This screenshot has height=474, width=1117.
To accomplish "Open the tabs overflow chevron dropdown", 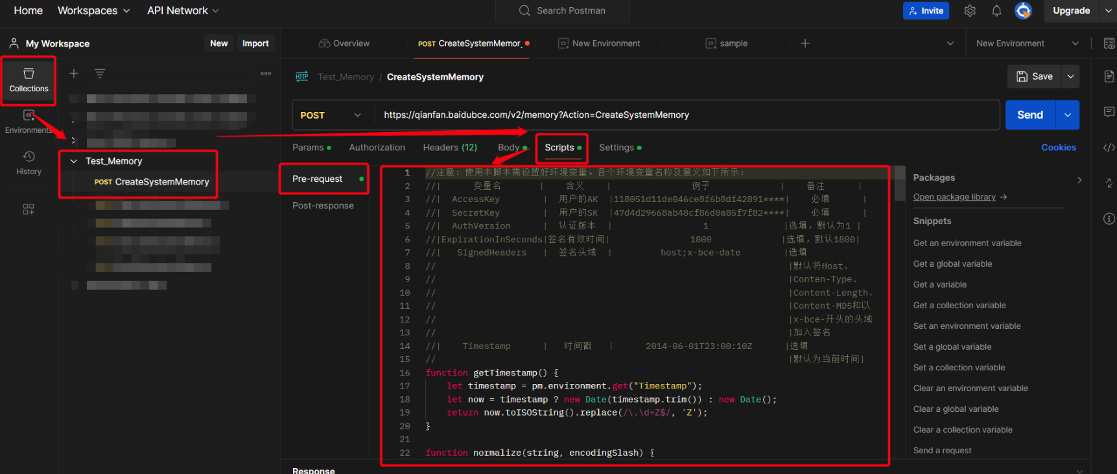I will coord(950,43).
